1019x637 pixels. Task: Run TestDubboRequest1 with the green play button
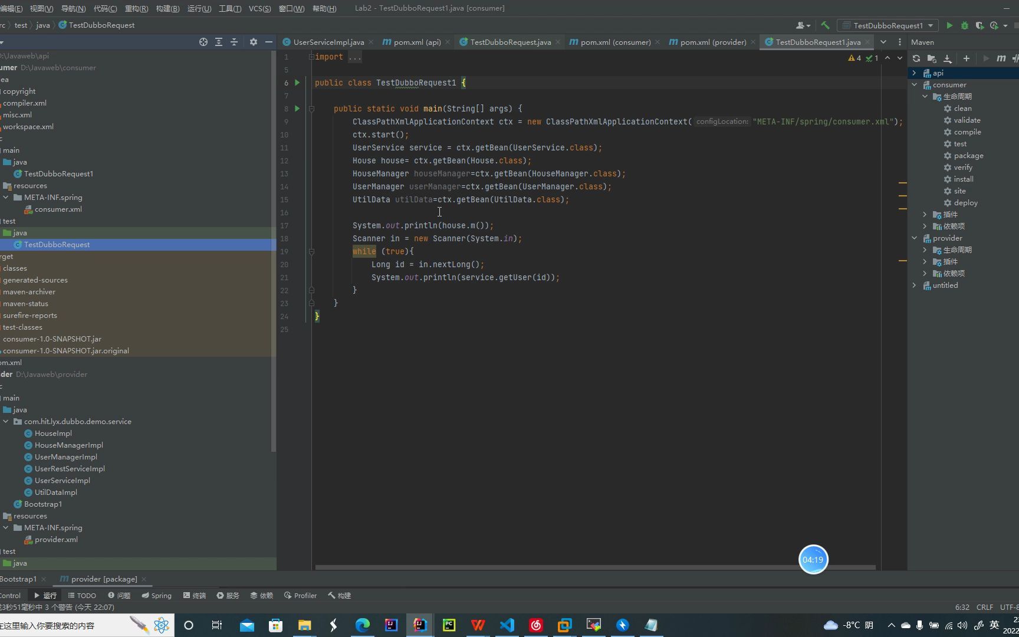(949, 25)
